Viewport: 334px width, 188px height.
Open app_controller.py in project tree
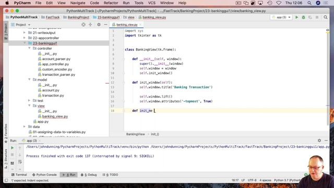pyautogui.click(x=55, y=64)
